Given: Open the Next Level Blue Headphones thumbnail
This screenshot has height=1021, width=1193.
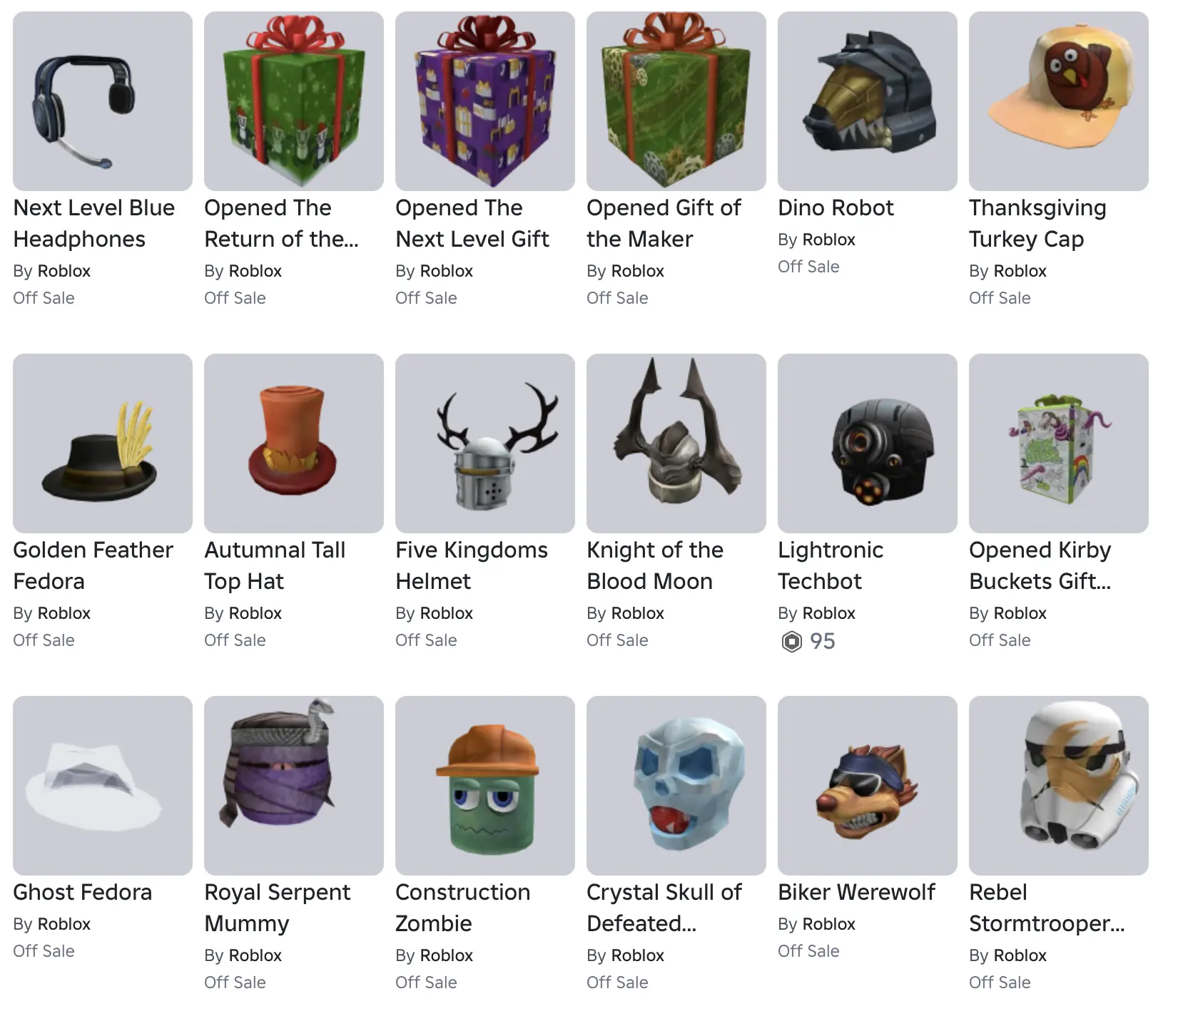Looking at the screenshot, I should [x=103, y=101].
